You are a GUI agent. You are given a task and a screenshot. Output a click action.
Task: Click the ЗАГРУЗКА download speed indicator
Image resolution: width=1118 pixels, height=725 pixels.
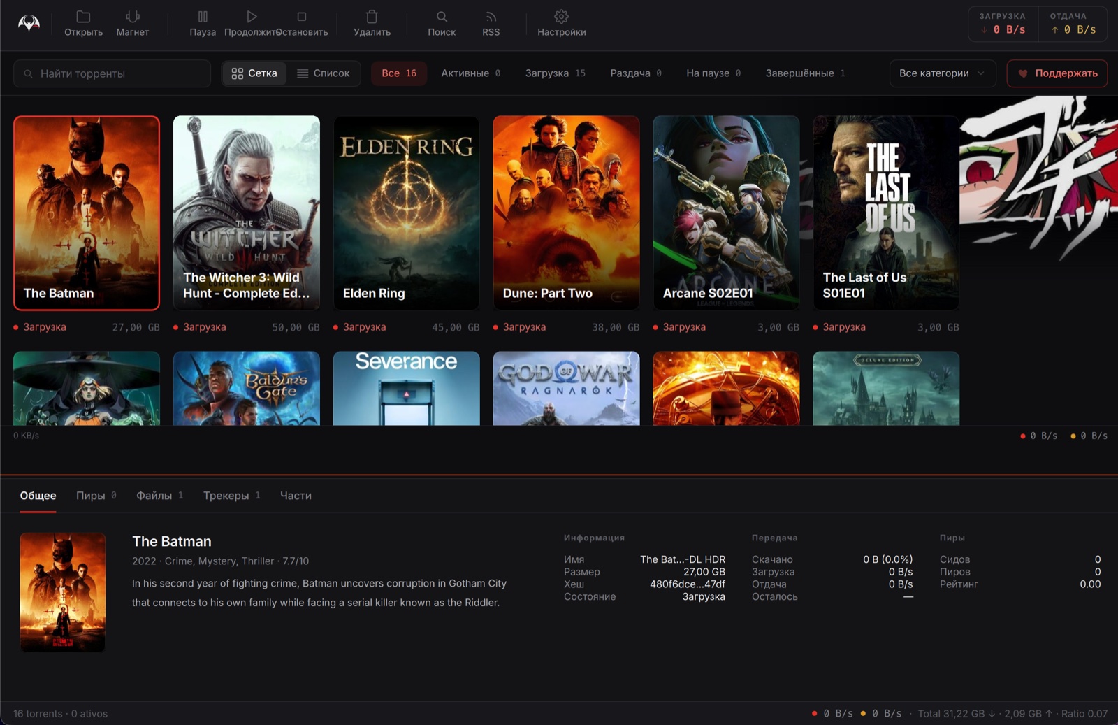pyautogui.click(x=1003, y=24)
